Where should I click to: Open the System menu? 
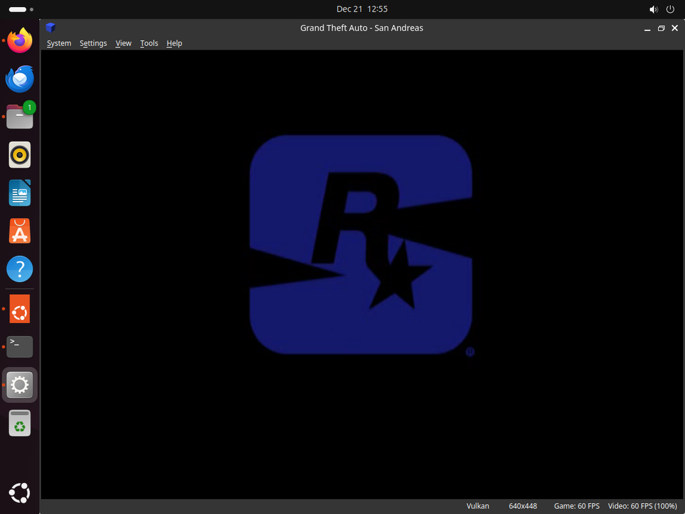pos(59,43)
